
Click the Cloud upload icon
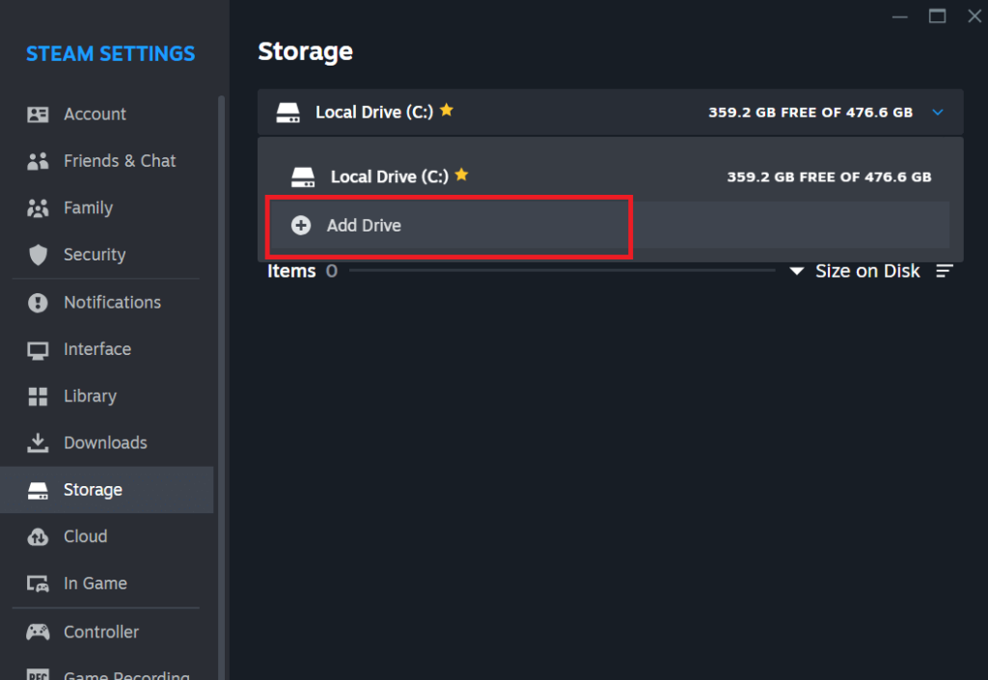[x=38, y=537]
